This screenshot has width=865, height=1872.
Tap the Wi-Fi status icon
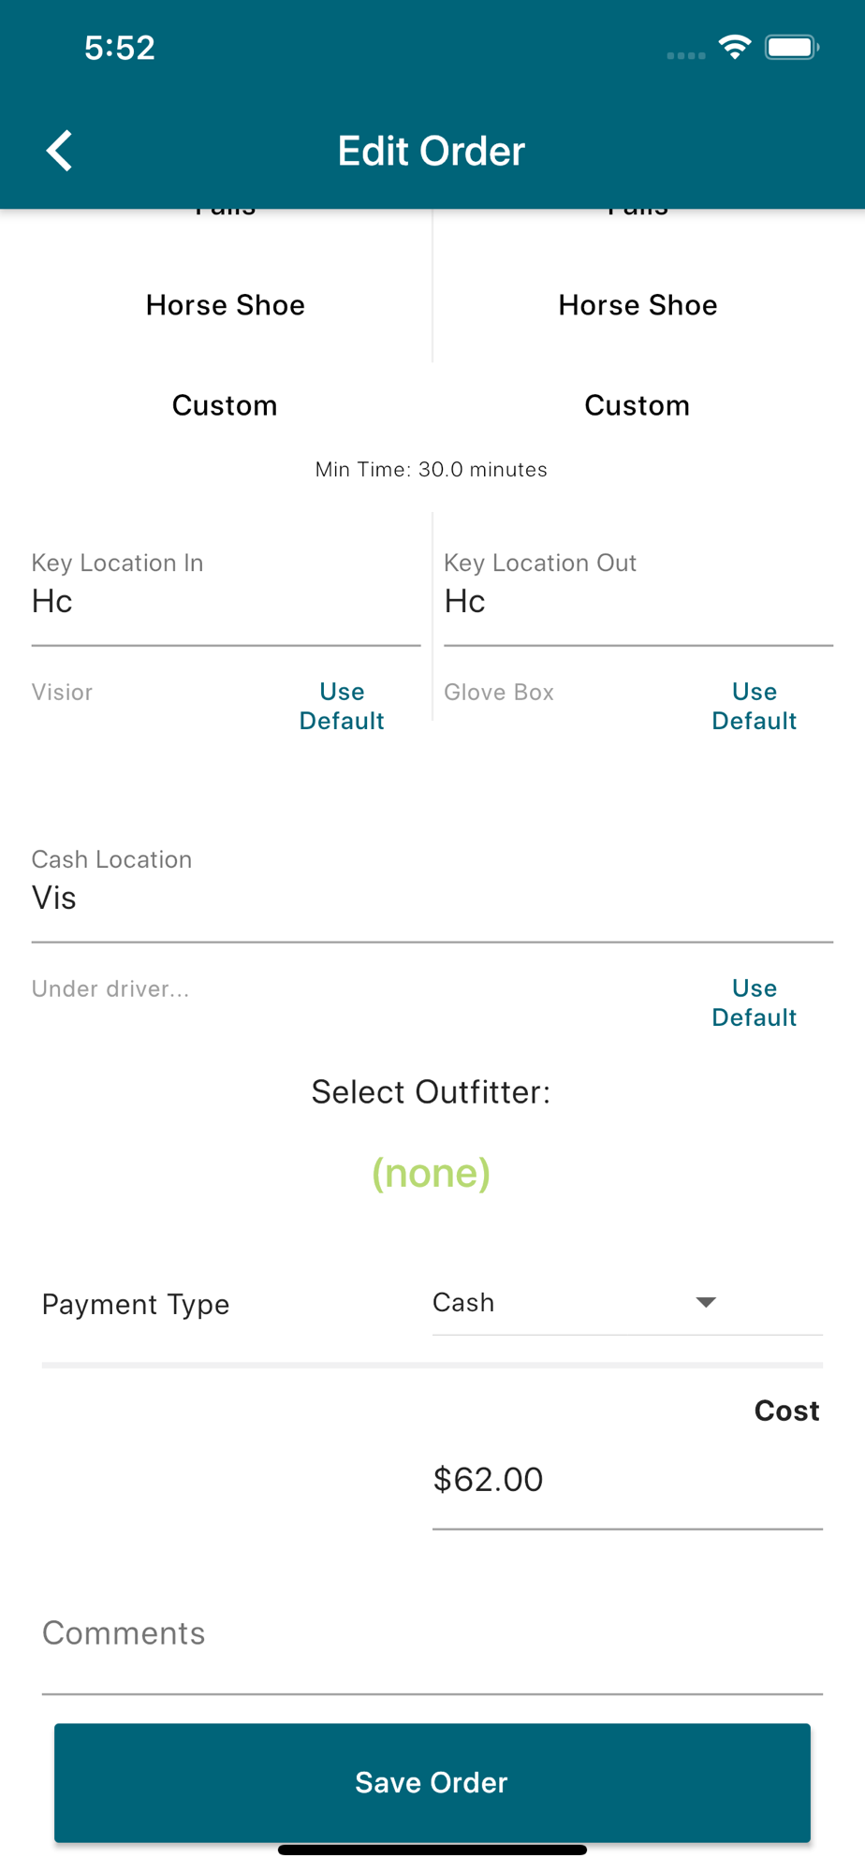pos(735,47)
